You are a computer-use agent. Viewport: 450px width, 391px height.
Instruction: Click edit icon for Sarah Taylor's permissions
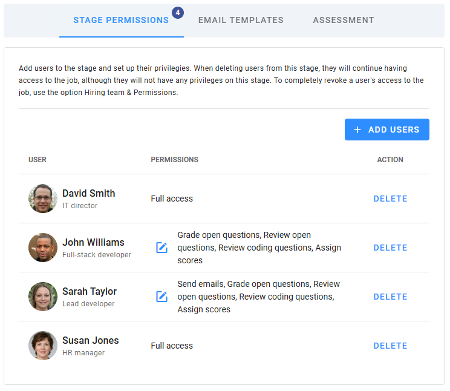coord(161,297)
